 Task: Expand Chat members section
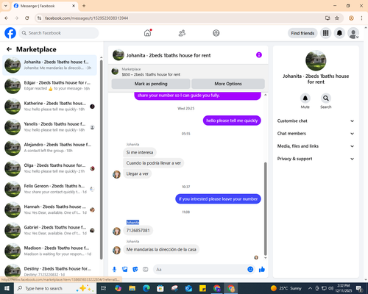pos(316,134)
